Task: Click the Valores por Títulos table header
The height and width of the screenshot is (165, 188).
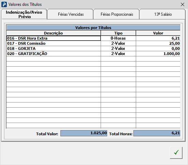Action: 93,28
